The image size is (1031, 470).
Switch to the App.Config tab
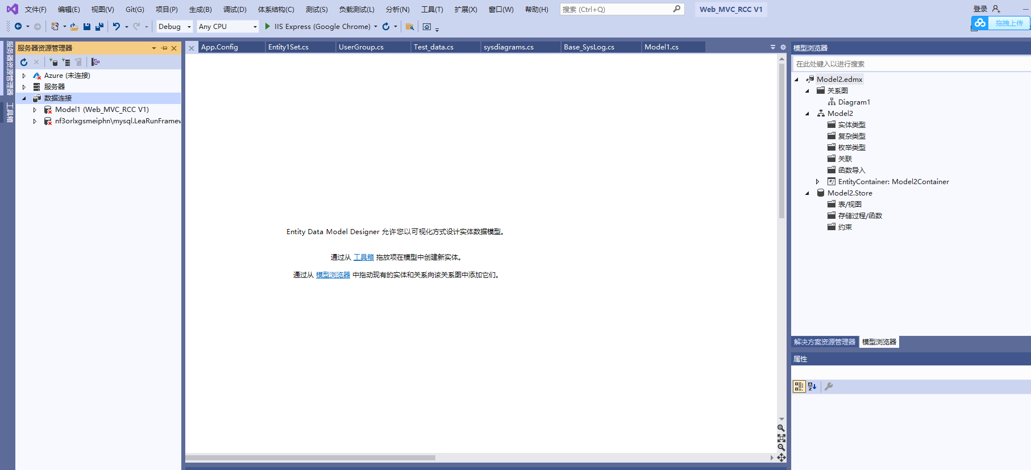point(219,47)
